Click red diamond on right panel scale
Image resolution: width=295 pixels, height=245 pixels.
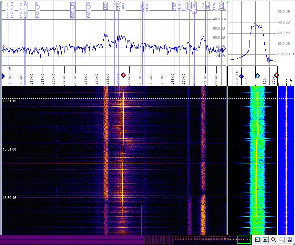(276, 75)
